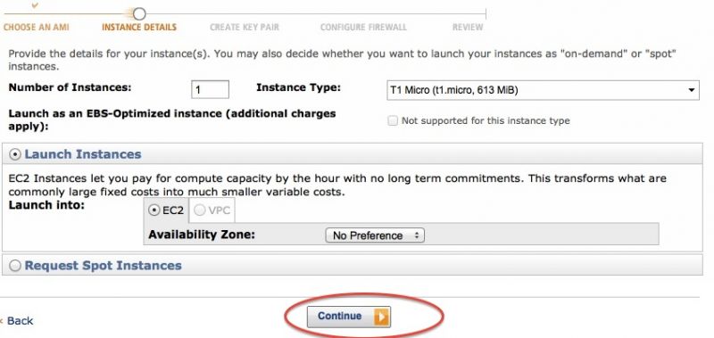Choose the VPC launch option radio
The height and width of the screenshot is (338, 714).
199,210
